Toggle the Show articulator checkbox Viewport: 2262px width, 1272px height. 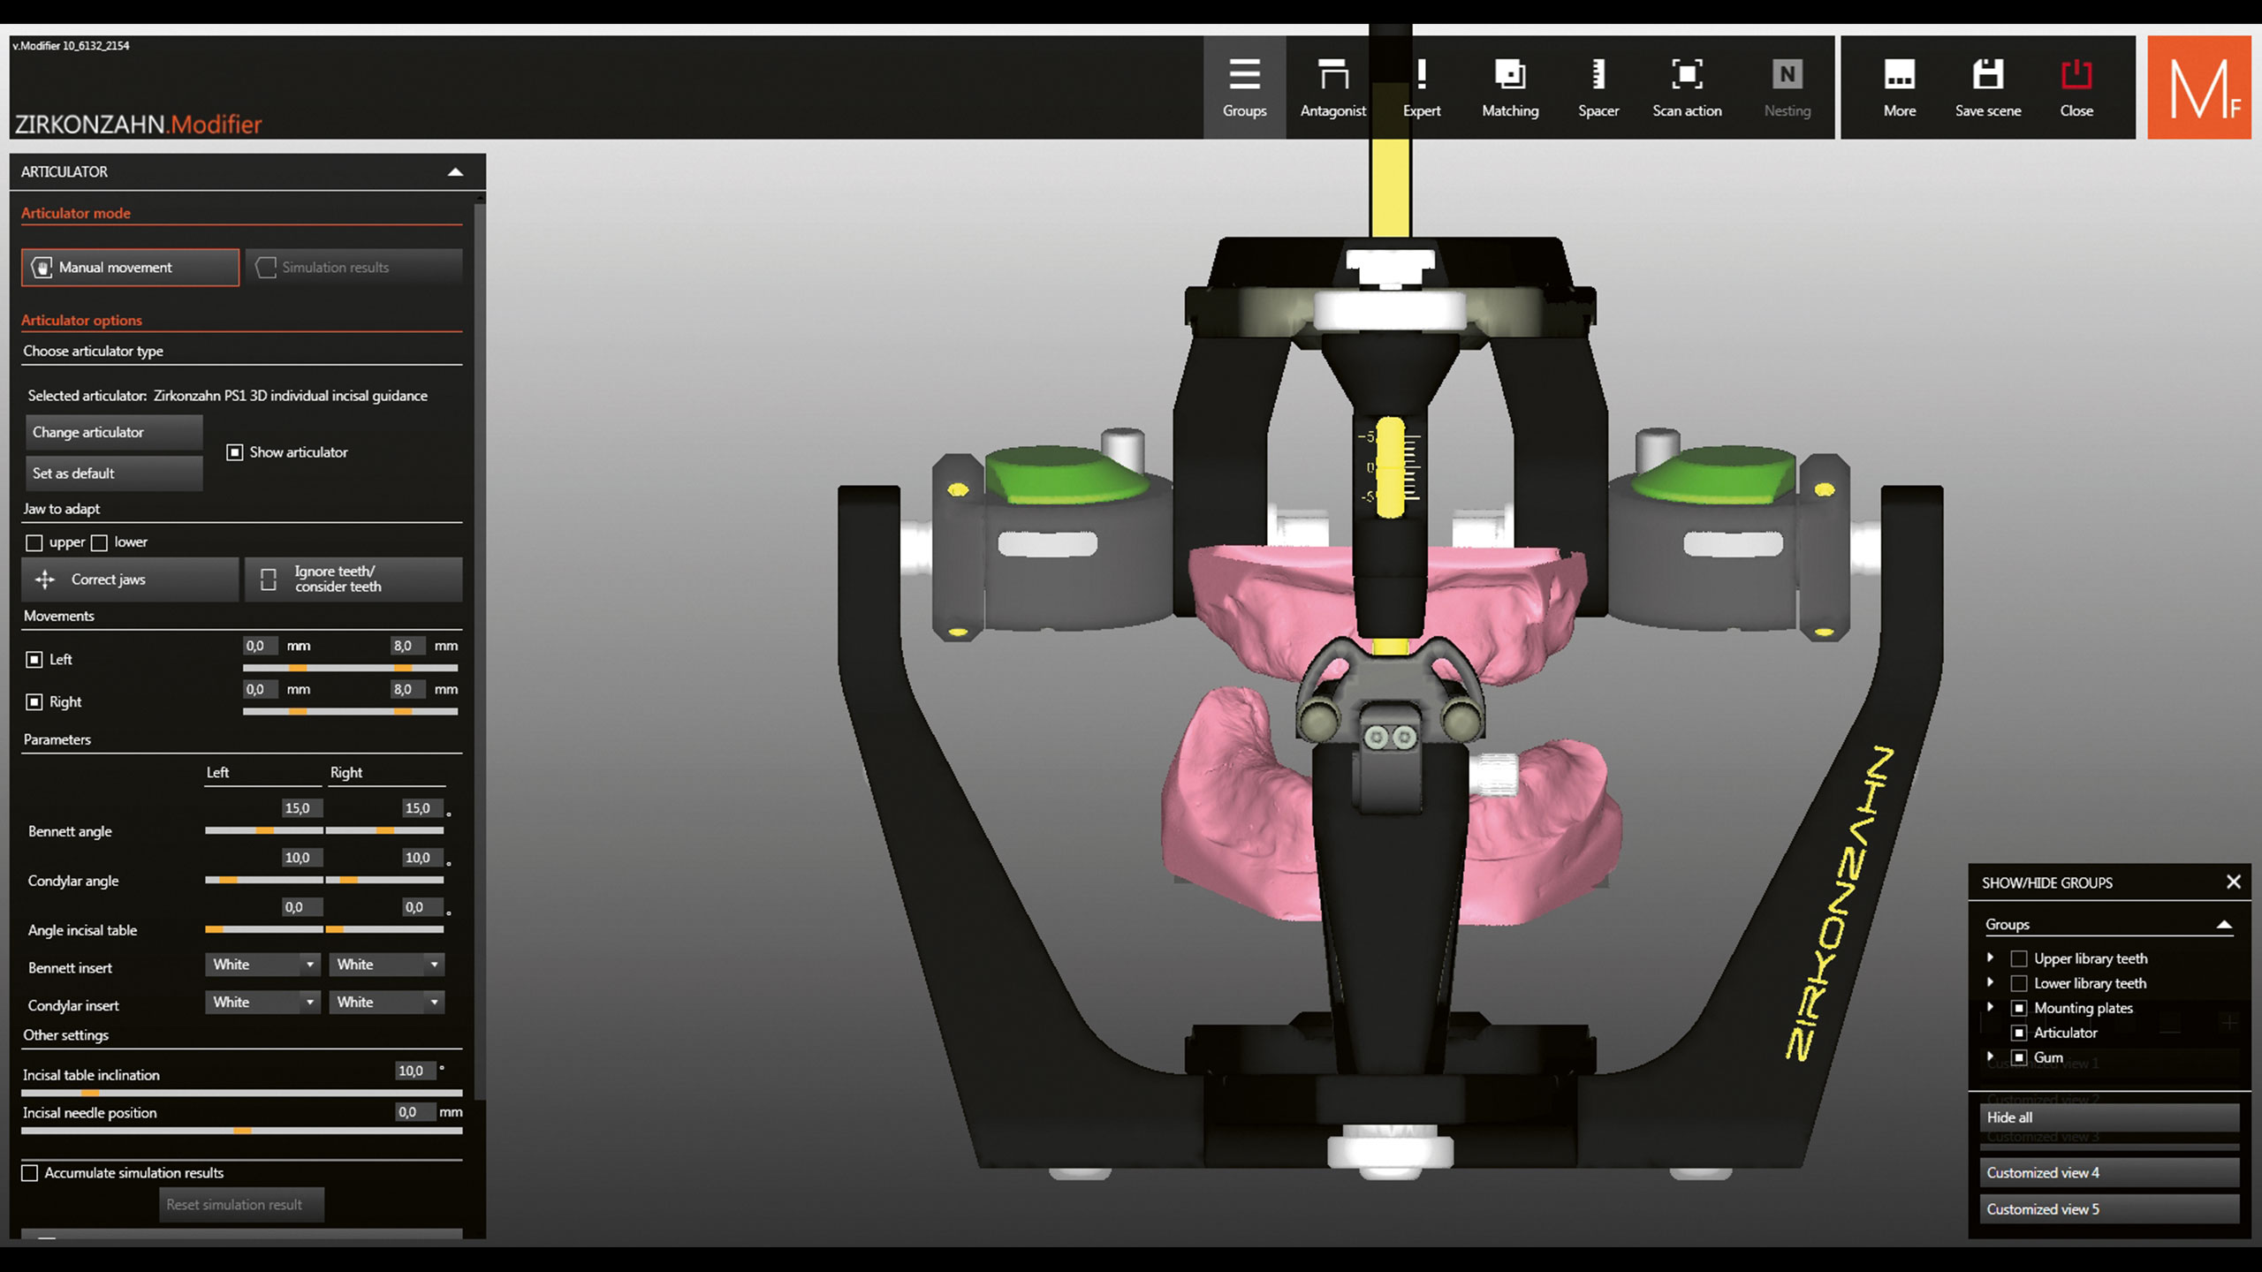point(235,452)
